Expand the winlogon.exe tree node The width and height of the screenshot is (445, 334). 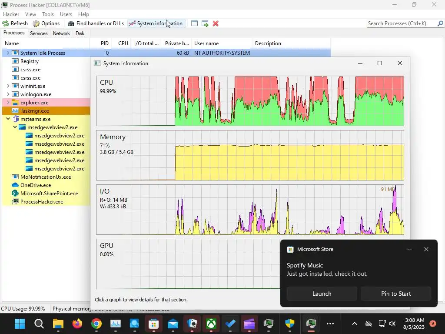tap(8, 94)
